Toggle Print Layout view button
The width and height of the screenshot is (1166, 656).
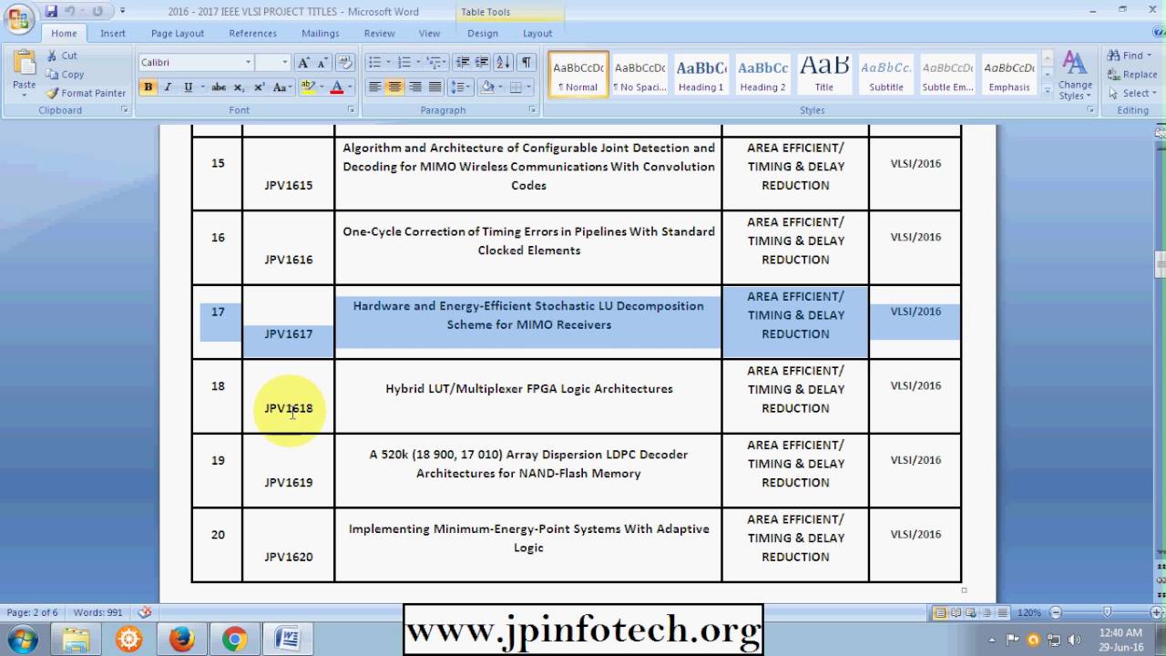939,613
